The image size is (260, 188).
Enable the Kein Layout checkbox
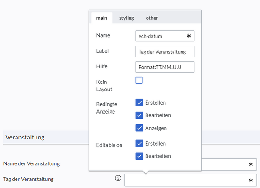click(x=139, y=81)
